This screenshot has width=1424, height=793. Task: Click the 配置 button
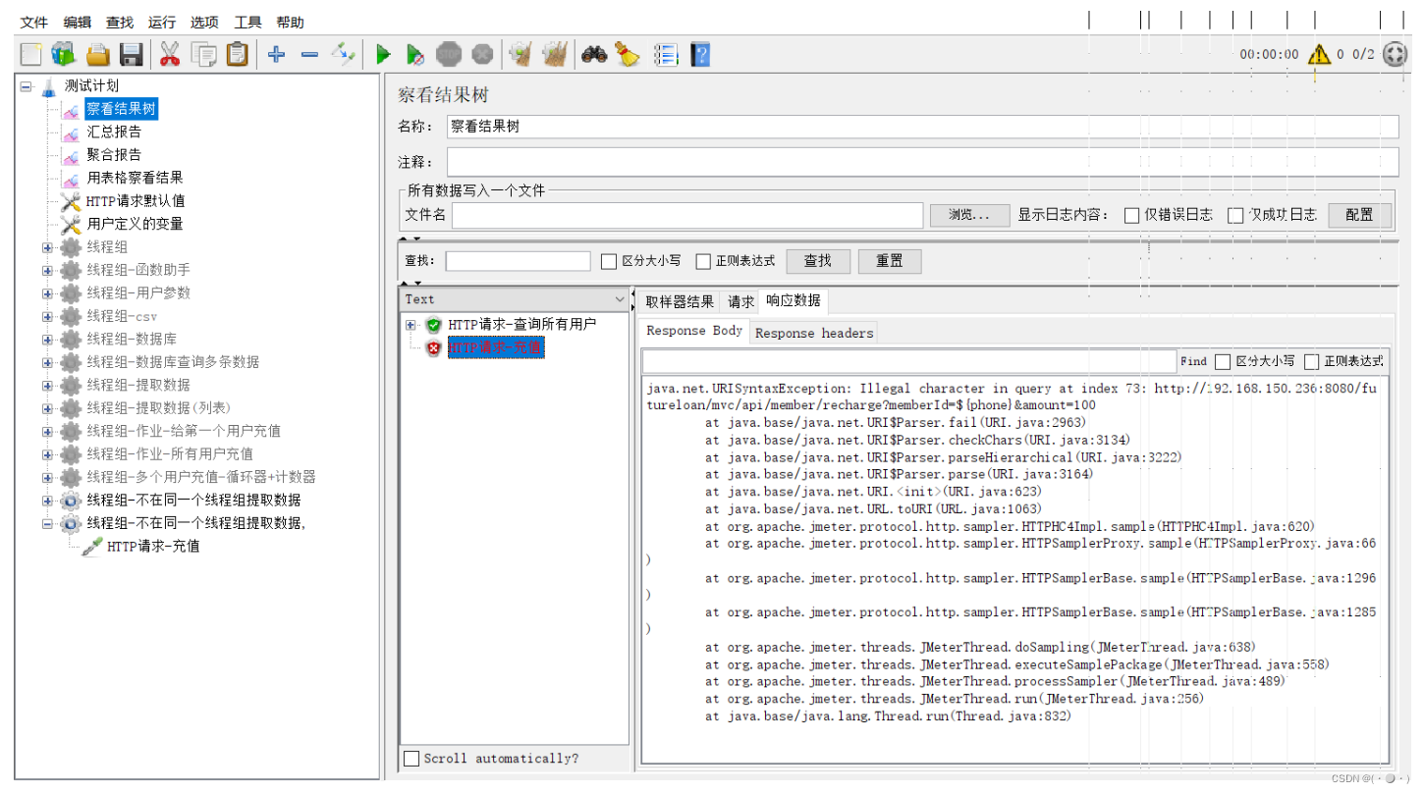pyautogui.click(x=1360, y=215)
